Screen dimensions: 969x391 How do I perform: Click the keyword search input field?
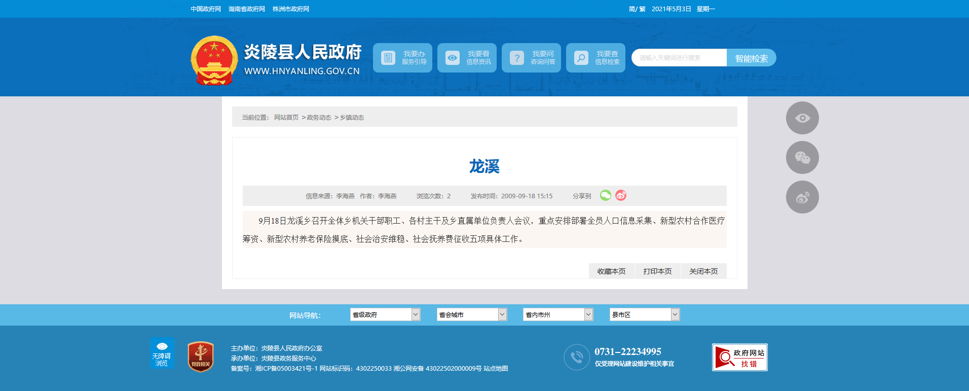coord(679,58)
